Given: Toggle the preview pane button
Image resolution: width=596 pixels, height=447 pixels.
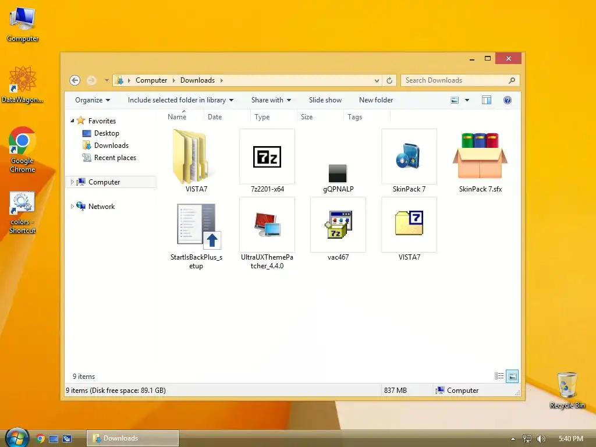Looking at the screenshot, I should pos(486,100).
